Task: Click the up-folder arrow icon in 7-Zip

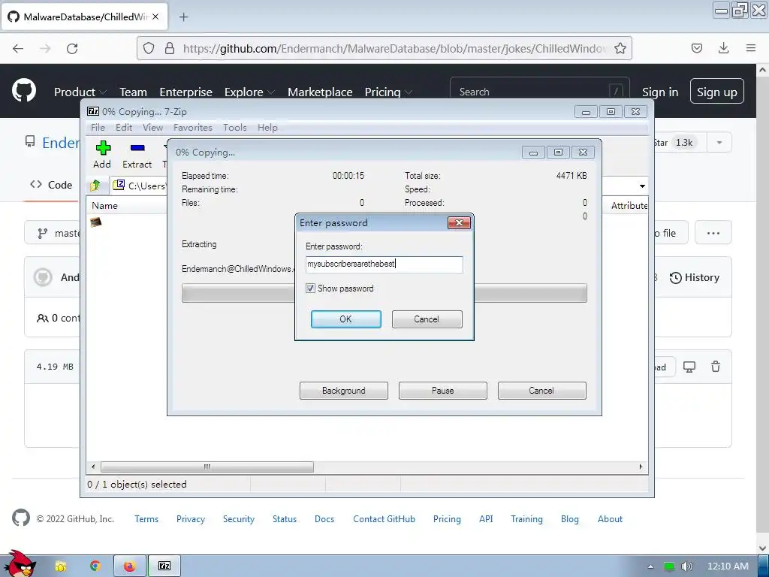Action: pyautogui.click(x=95, y=186)
